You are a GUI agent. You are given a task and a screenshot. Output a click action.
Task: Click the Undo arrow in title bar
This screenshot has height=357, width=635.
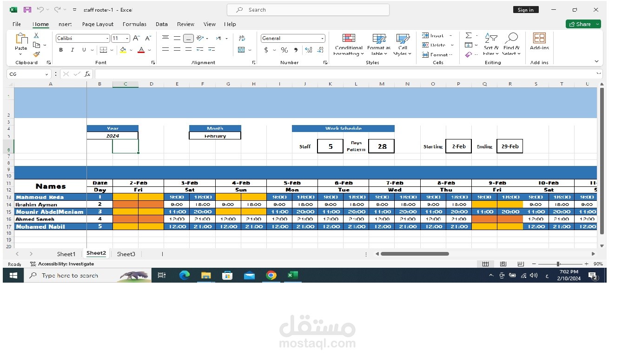click(x=40, y=10)
